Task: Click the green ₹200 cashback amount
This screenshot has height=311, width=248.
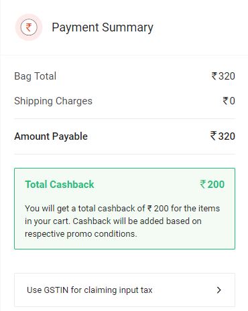Action: pyautogui.click(x=212, y=185)
